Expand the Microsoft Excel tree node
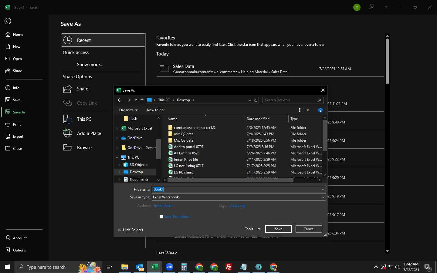 point(117,128)
